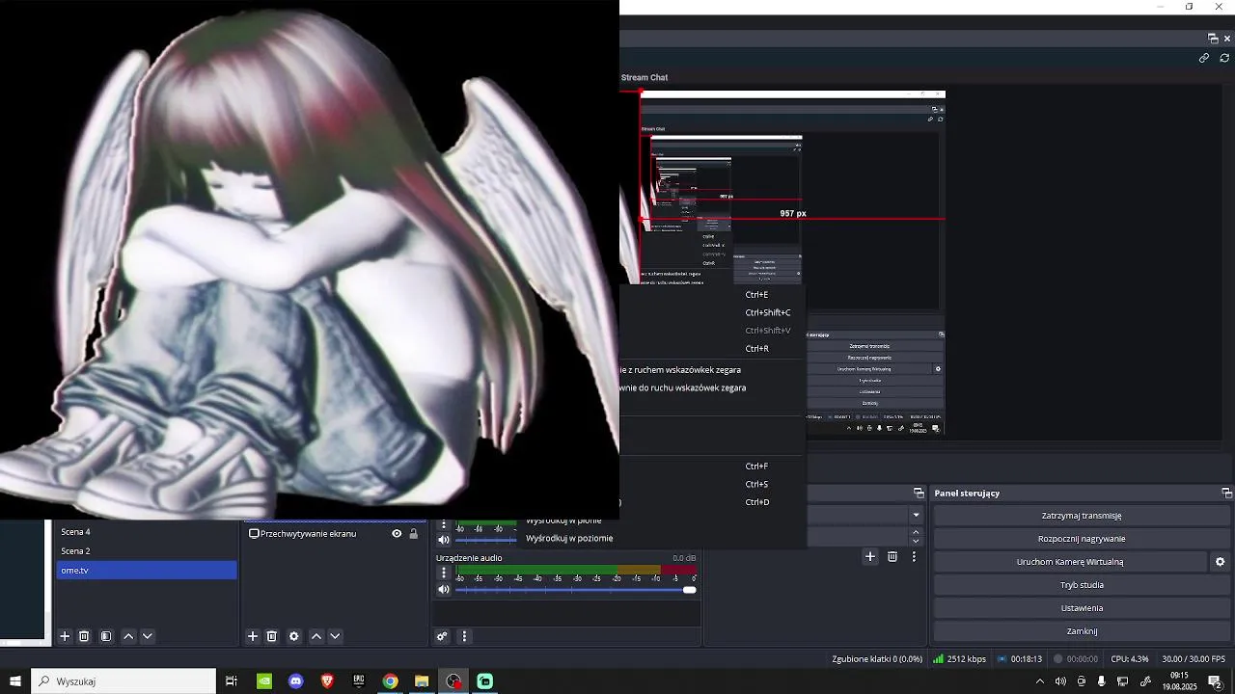This screenshot has width=1235, height=694.
Task: Select Wyśrodkuj w poziomie menu entry
Action: 569,538
